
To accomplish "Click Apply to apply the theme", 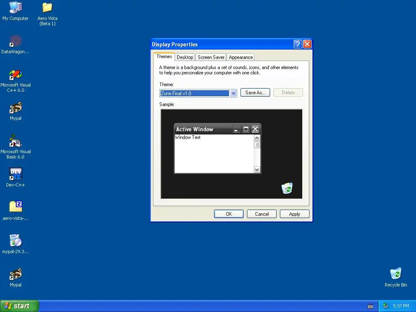I will 295,214.
